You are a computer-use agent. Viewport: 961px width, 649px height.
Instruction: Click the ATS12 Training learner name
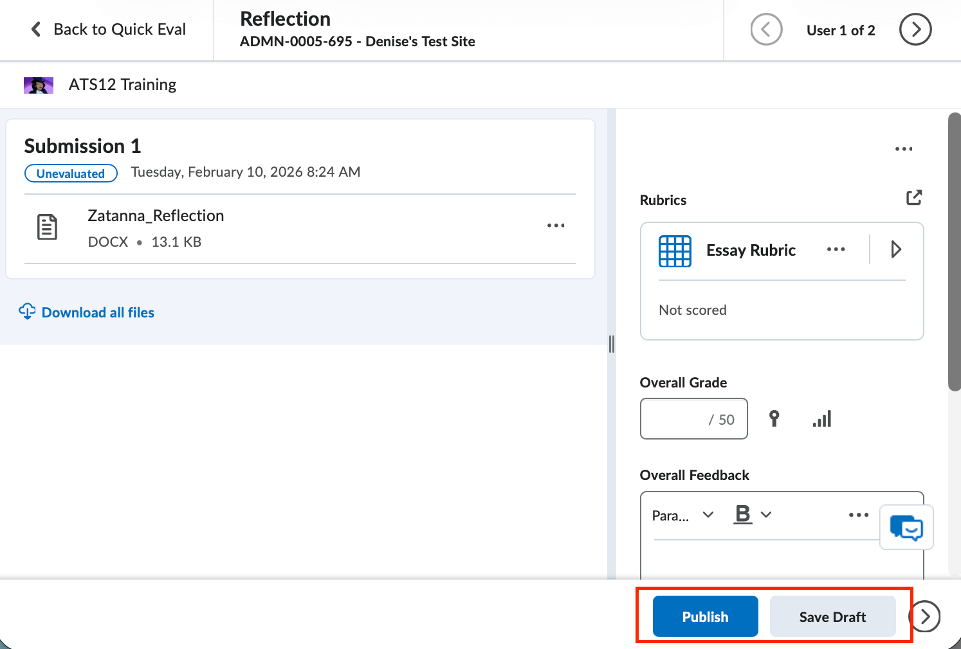tap(122, 84)
